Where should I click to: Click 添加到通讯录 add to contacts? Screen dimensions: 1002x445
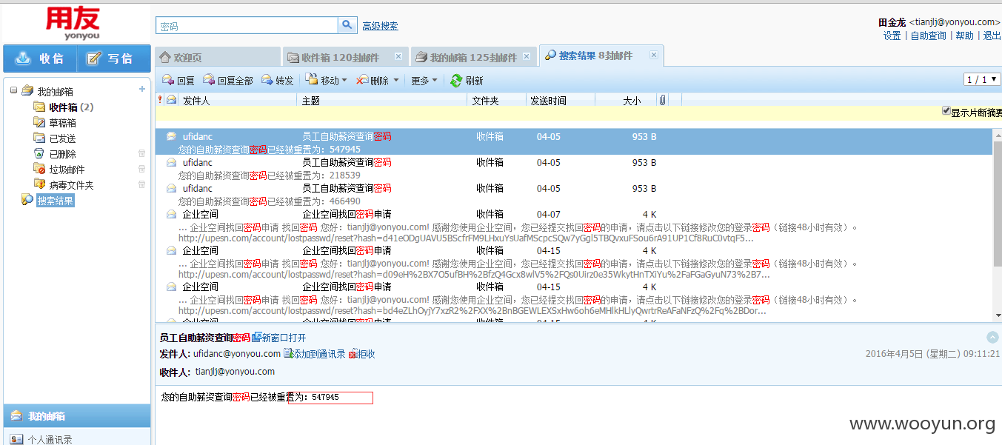[x=315, y=354]
